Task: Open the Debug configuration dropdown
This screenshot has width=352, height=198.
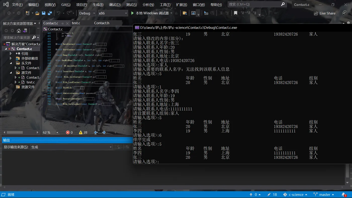Action: tap(87, 13)
